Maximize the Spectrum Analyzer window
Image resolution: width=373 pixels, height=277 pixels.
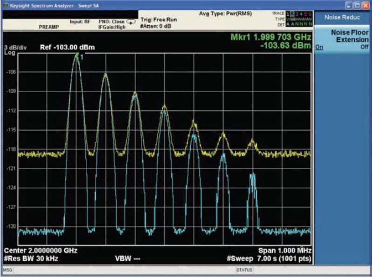point(357,6)
